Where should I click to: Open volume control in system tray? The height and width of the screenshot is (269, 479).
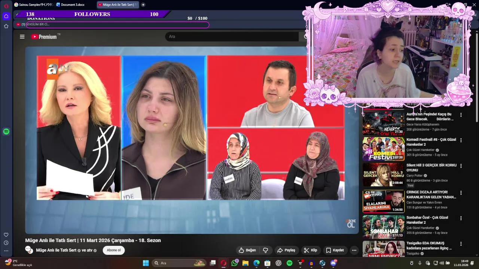pyautogui.click(x=442, y=263)
